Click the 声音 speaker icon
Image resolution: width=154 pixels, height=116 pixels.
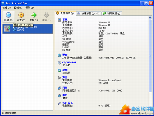coord(59,78)
